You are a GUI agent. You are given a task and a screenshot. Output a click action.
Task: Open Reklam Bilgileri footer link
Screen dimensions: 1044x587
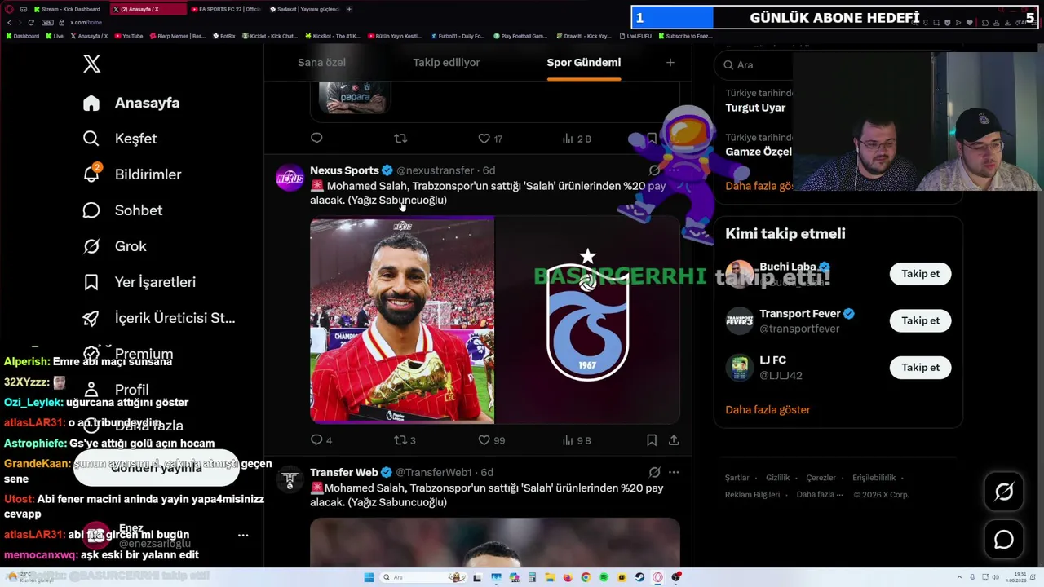[x=752, y=495]
